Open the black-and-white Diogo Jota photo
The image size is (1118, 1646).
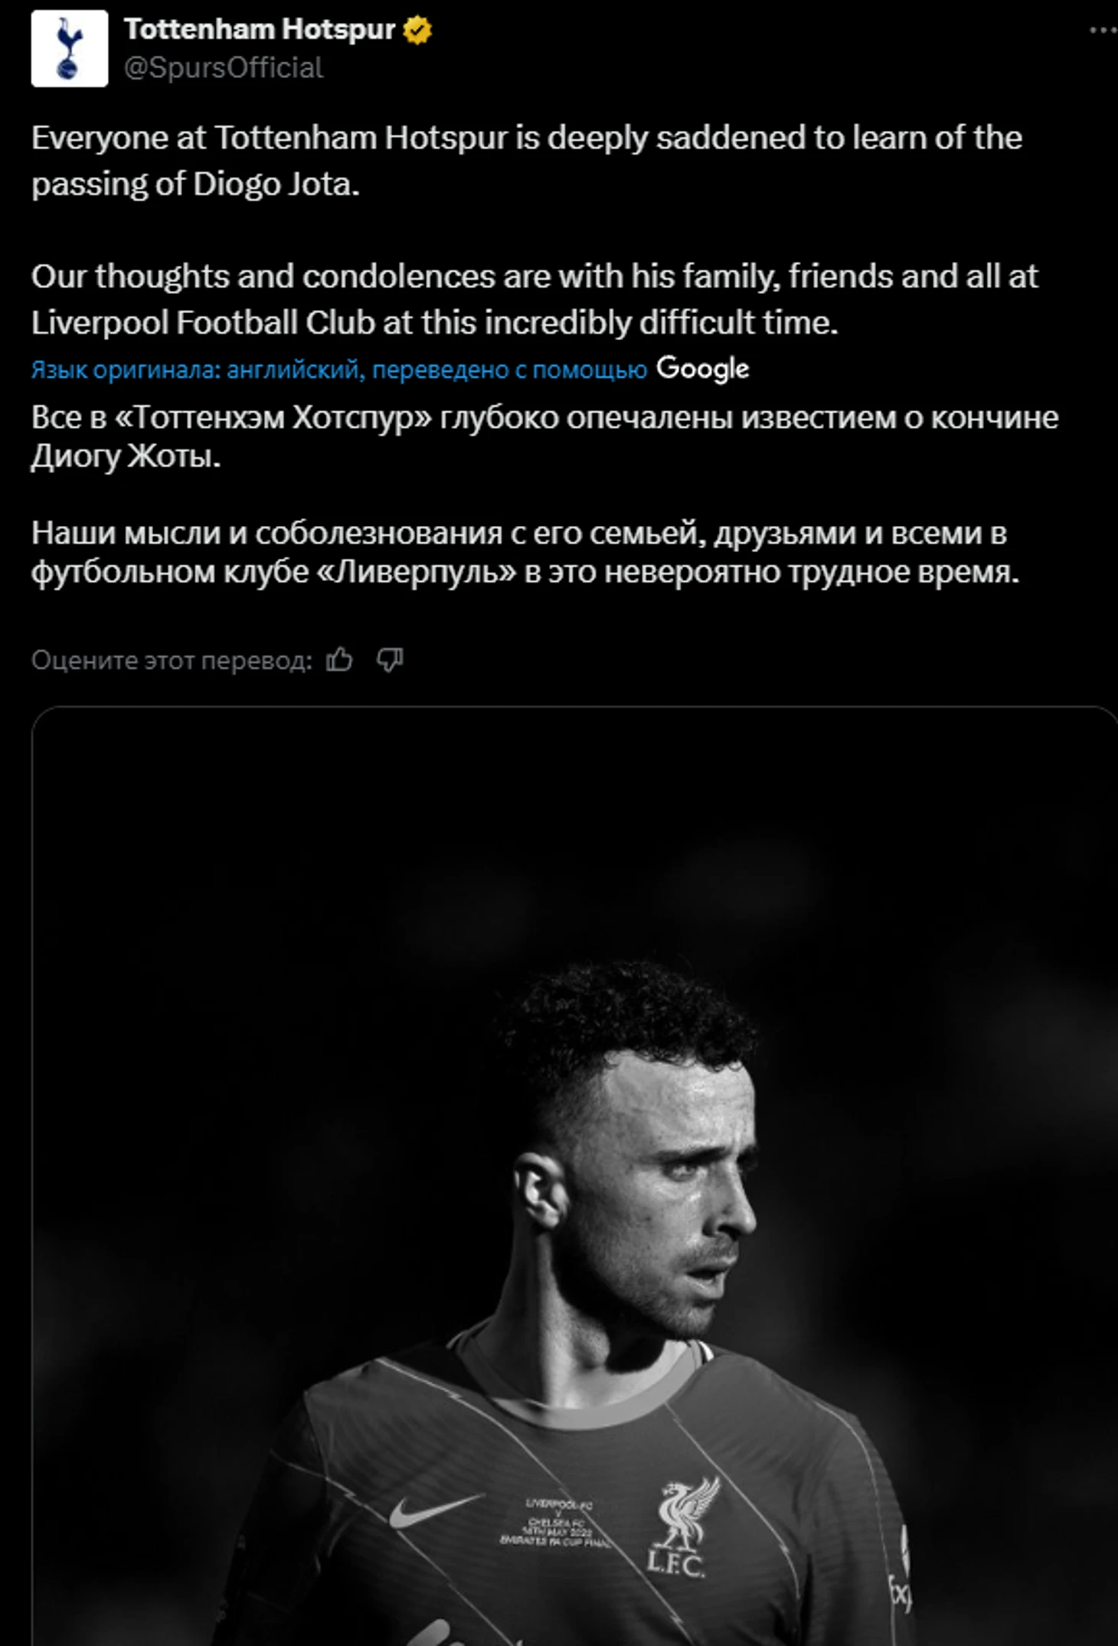tap(574, 1176)
